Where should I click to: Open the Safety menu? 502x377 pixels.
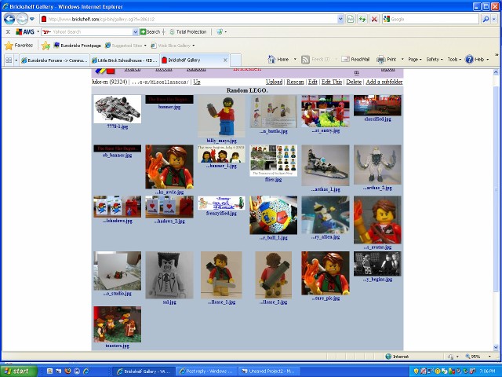point(435,60)
